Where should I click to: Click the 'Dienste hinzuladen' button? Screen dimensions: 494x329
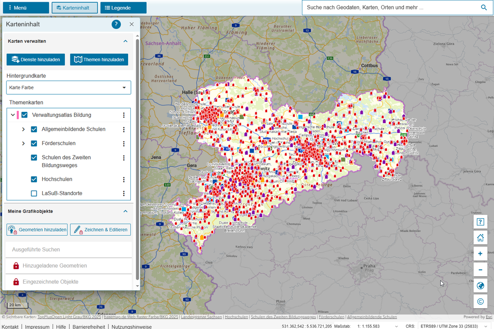pos(35,59)
